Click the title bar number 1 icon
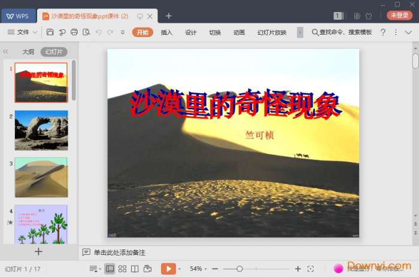The image size is (419, 277). coord(338,16)
